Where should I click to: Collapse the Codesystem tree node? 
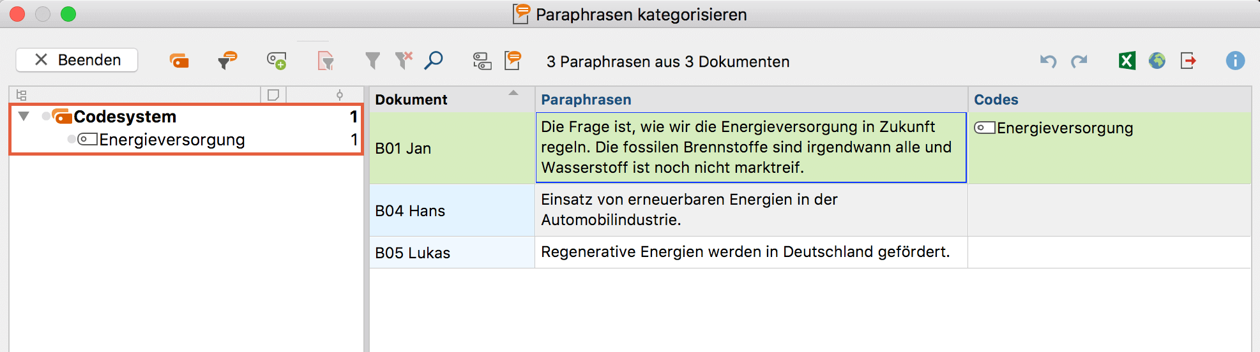click(x=24, y=116)
